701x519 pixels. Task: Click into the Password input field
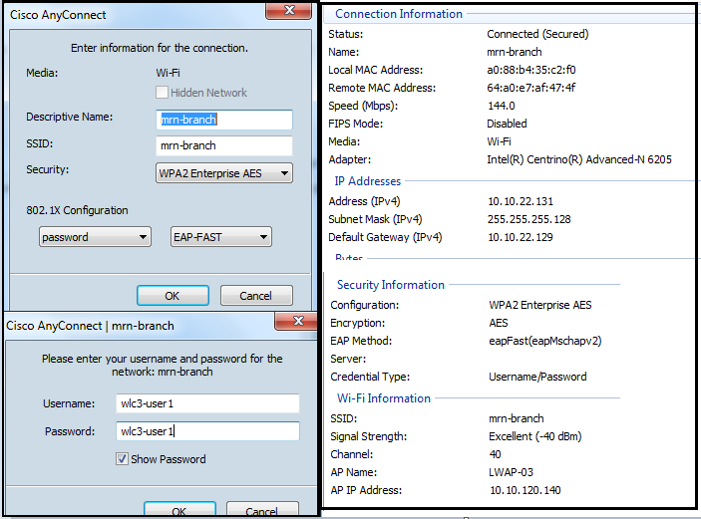tap(206, 431)
